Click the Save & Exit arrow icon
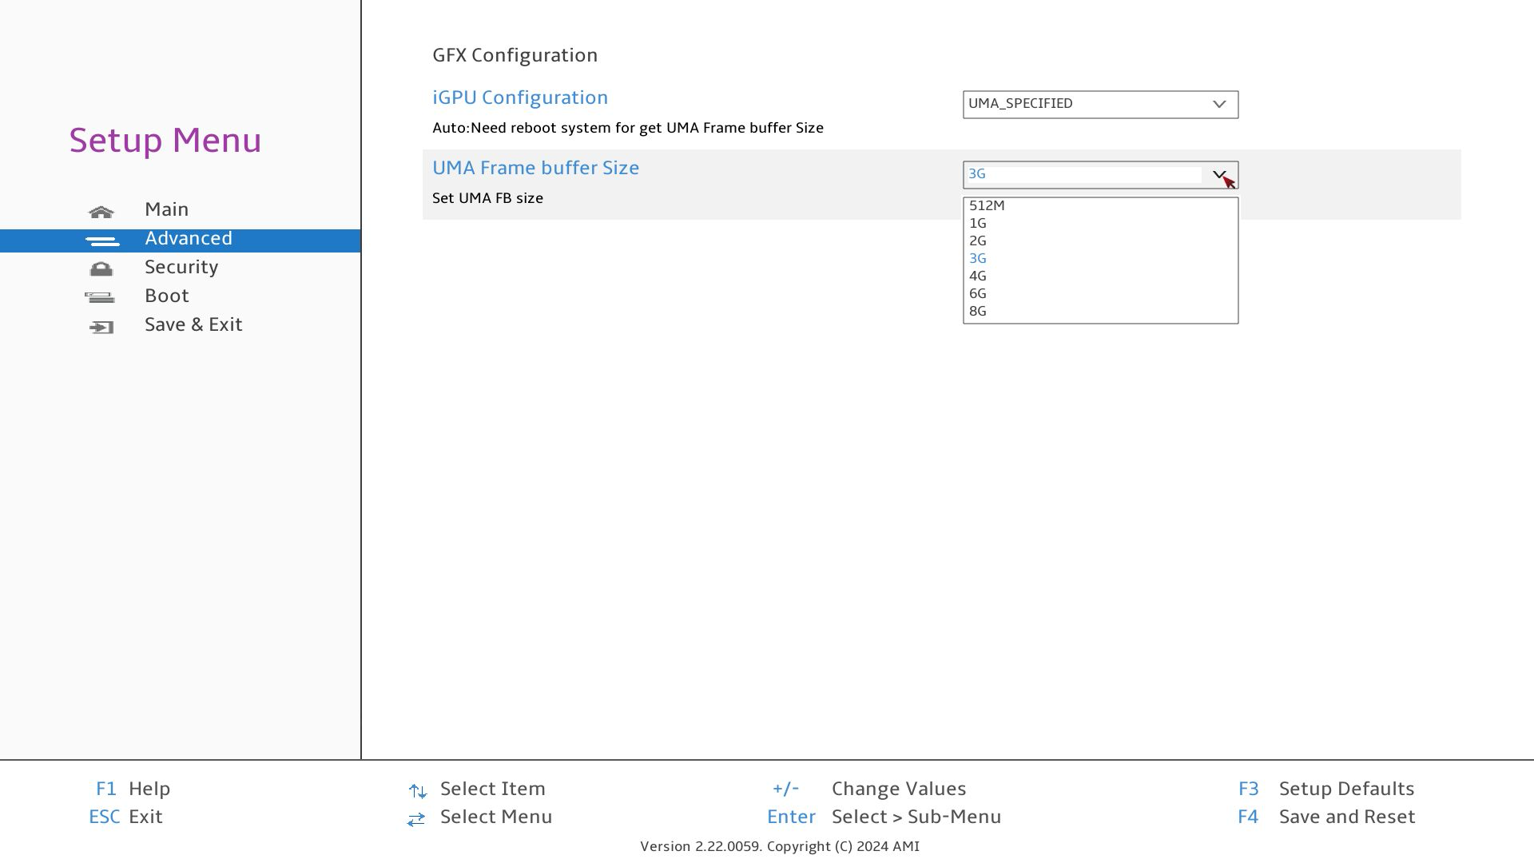Viewport: 1534px width, 863px height. [x=101, y=327]
